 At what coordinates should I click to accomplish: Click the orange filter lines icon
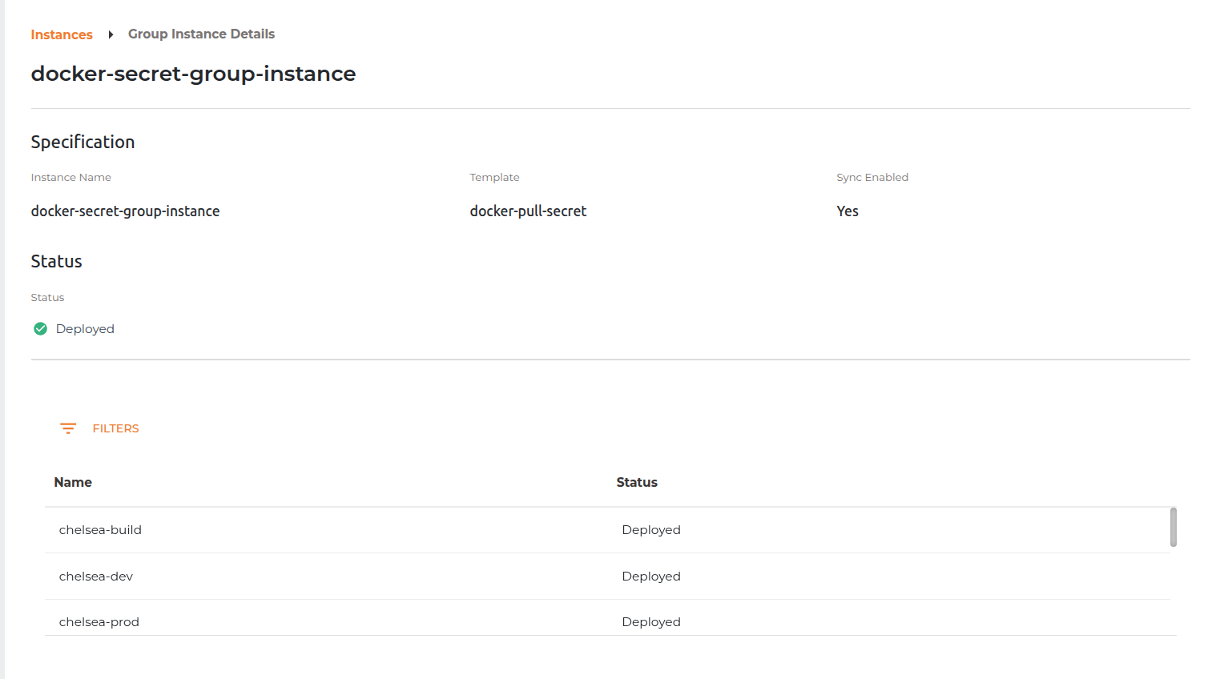pos(68,428)
